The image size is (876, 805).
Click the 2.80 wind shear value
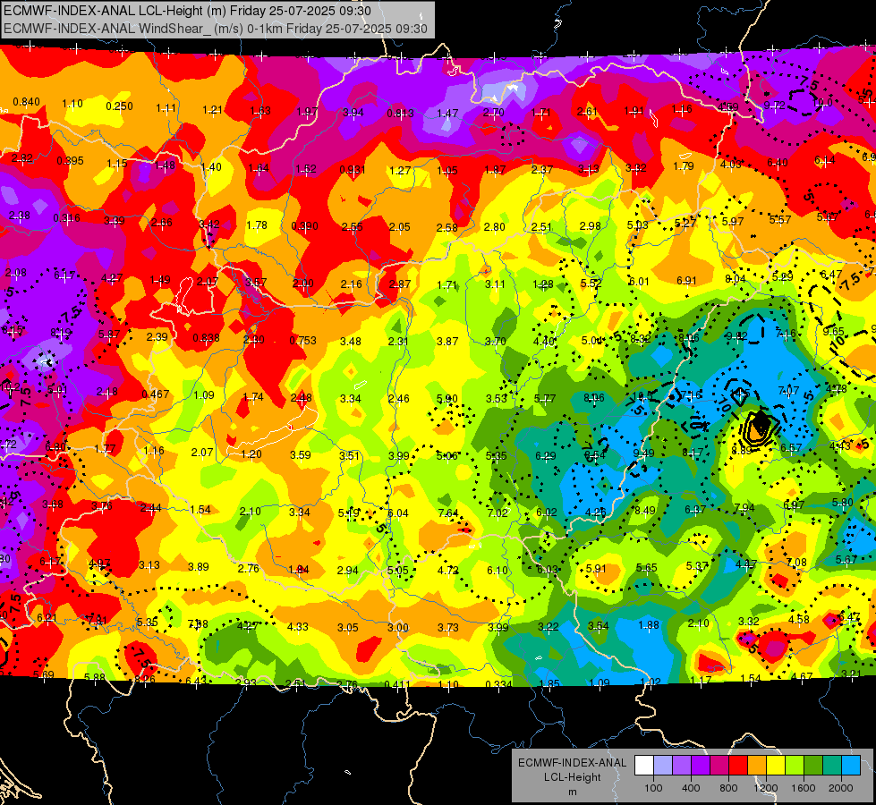point(495,227)
